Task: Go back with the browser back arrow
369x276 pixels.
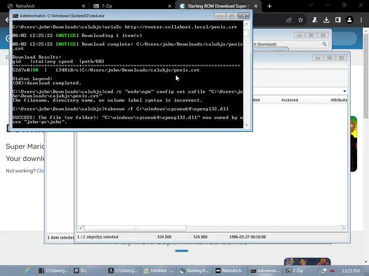Action: coord(7,20)
